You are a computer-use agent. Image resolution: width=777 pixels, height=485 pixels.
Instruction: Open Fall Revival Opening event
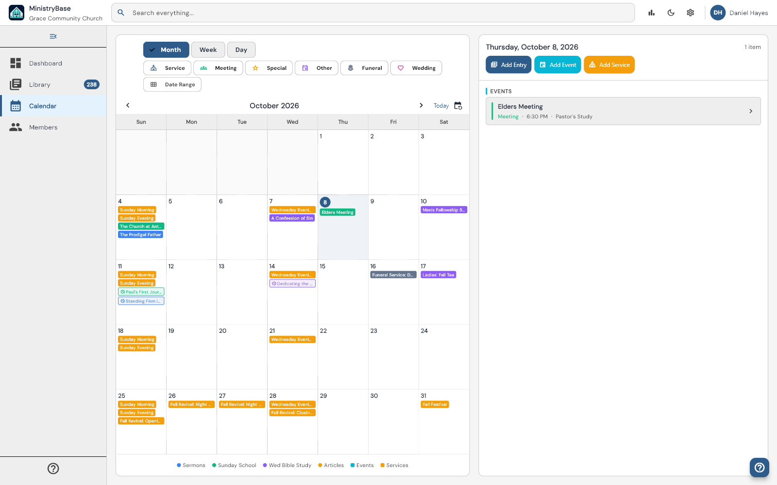[141, 421]
